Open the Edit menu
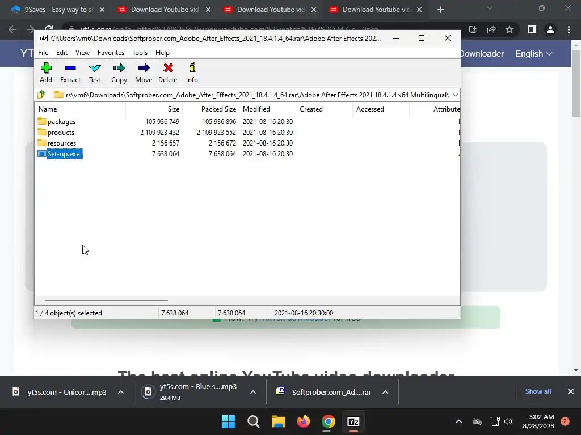The width and height of the screenshot is (581, 435). [x=61, y=53]
